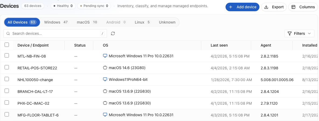This screenshot has height=121, width=319.
Task: Click the Add device button
Action: pyautogui.click(x=242, y=7)
